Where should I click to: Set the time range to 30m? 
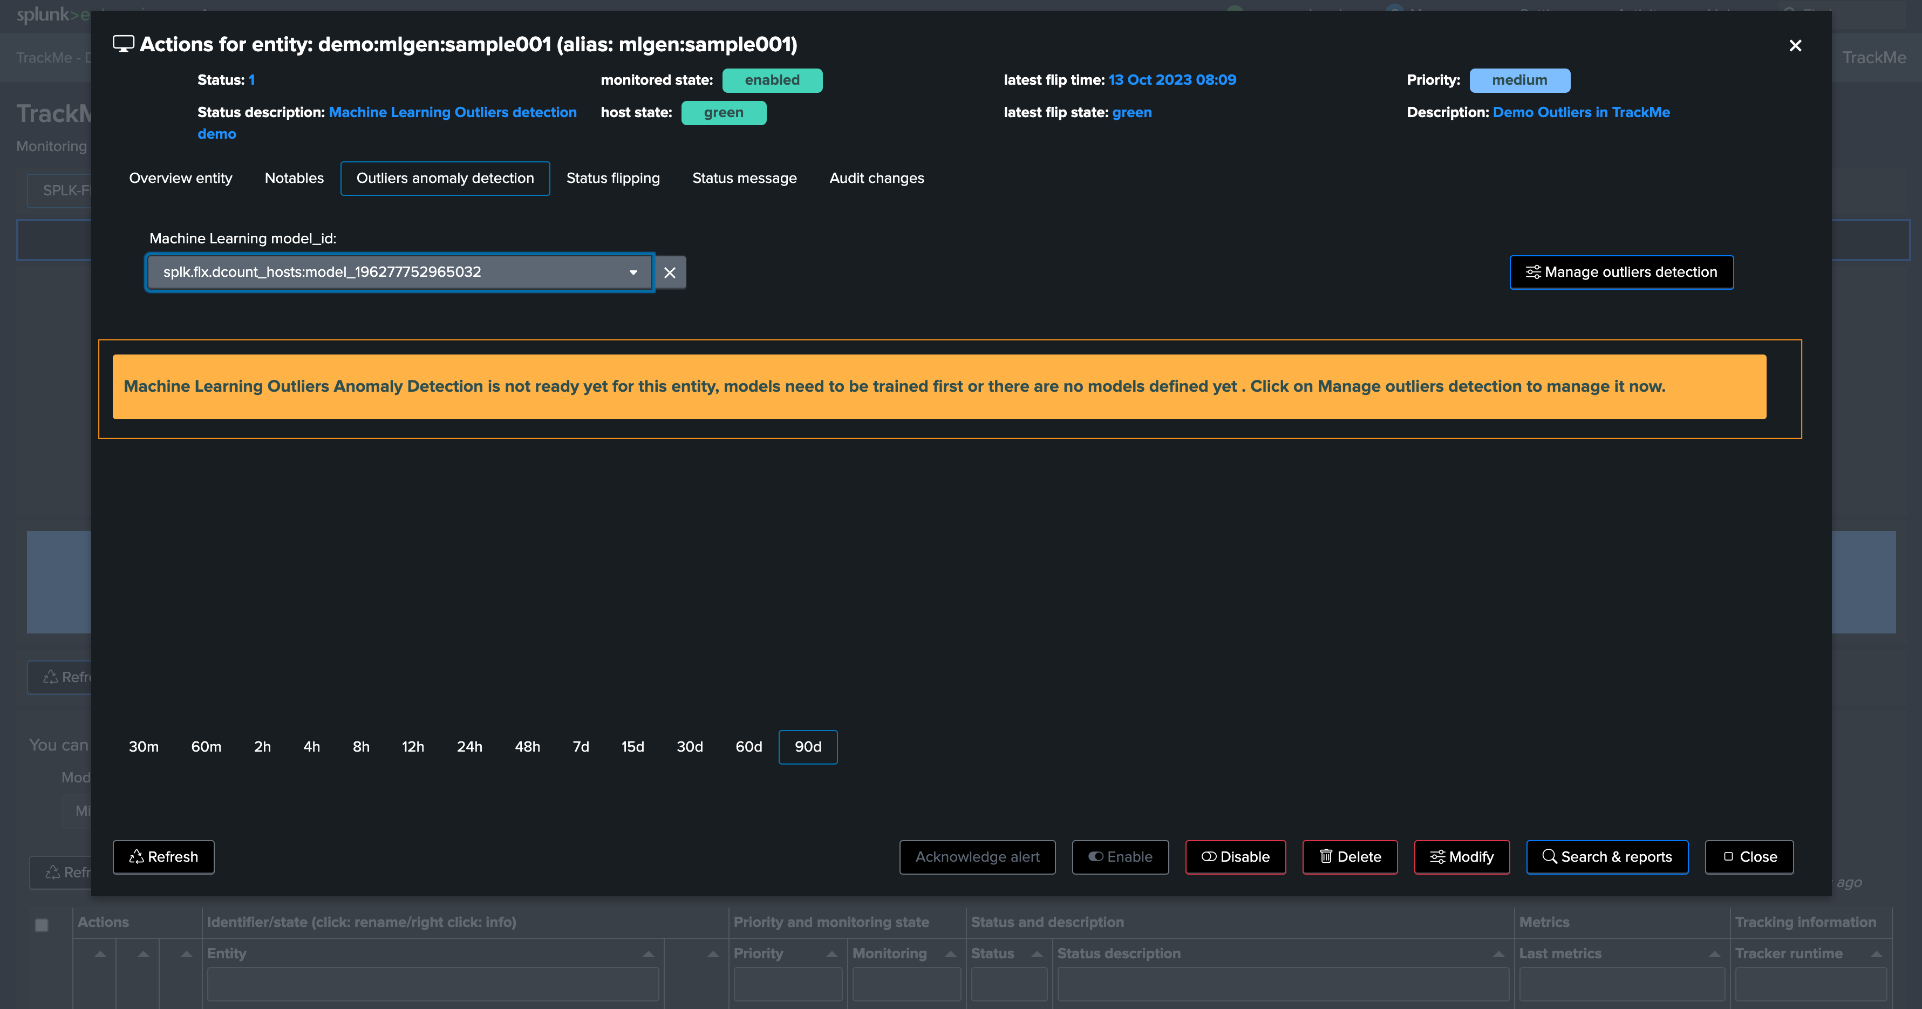point(144,747)
